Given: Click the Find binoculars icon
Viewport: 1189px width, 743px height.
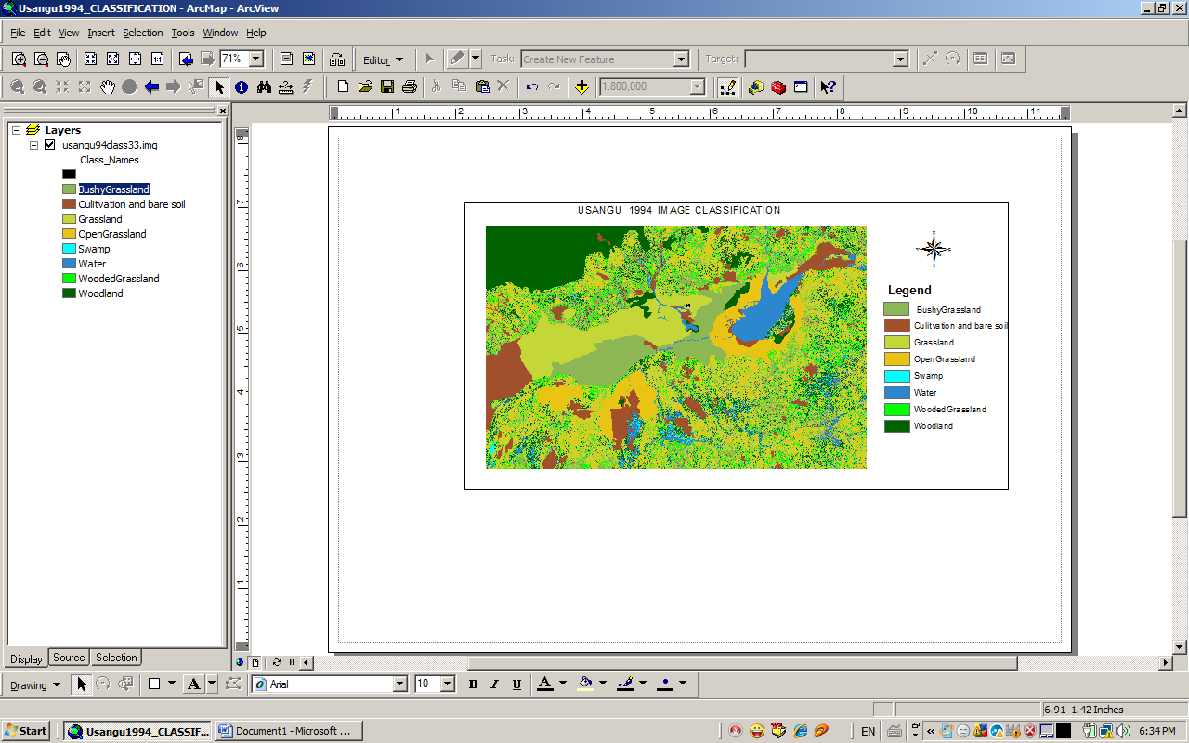Looking at the screenshot, I should [x=264, y=86].
